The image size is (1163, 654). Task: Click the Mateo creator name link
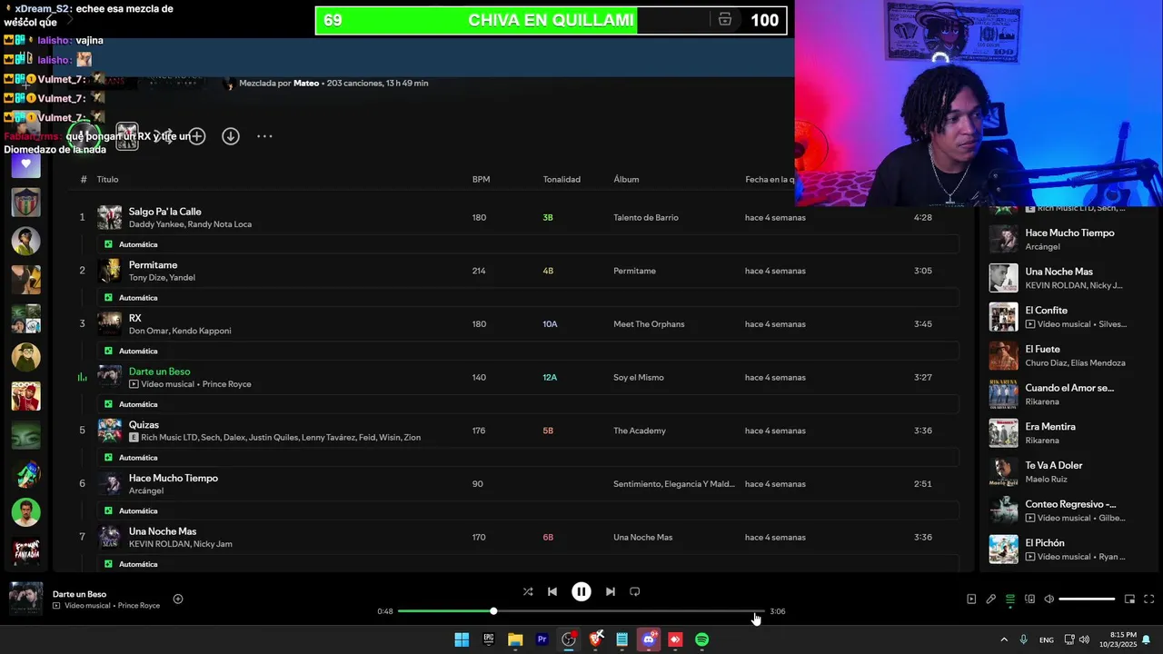306,84
